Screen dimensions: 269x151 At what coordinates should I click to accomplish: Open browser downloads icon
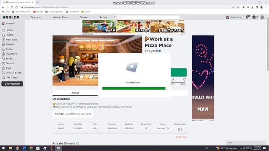coord(252,8)
